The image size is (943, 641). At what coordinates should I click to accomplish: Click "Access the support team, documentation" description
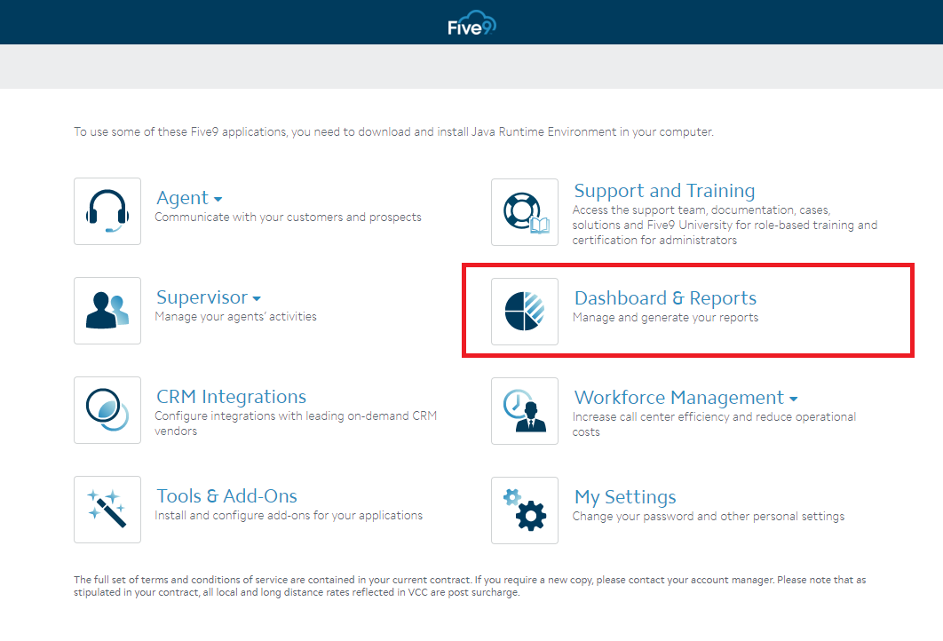tap(725, 225)
